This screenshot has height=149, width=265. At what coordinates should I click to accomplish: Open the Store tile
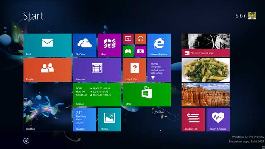147,95
